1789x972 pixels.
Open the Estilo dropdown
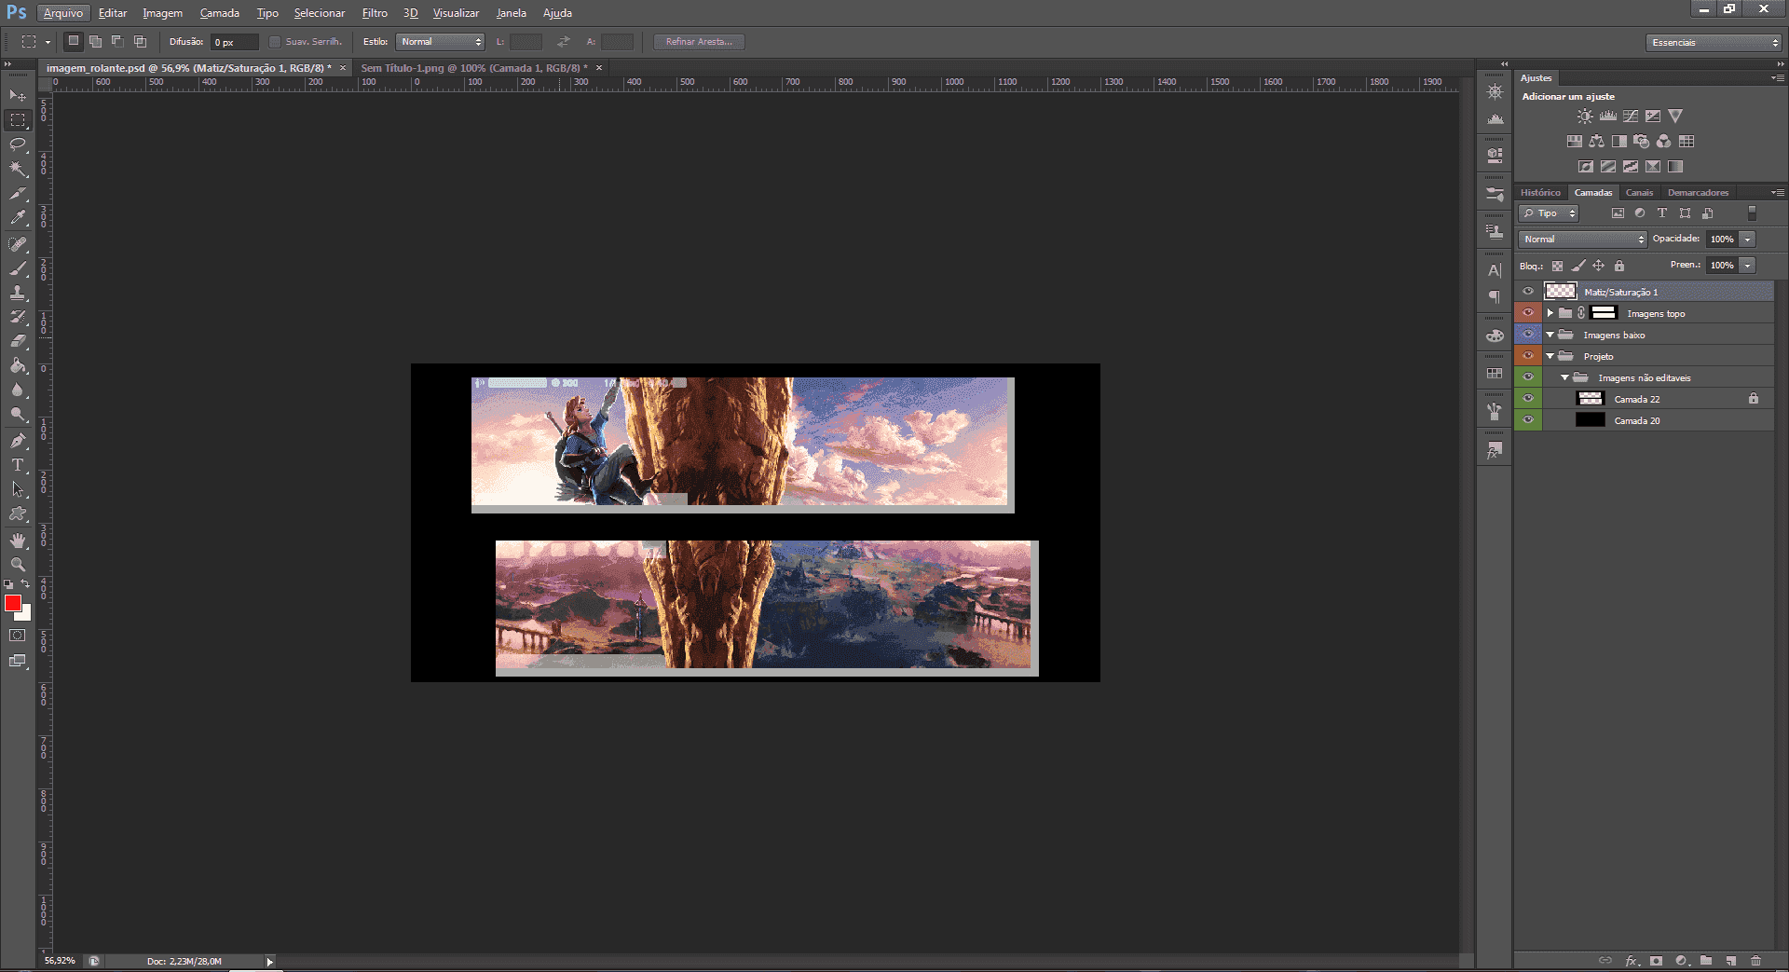tap(441, 42)
